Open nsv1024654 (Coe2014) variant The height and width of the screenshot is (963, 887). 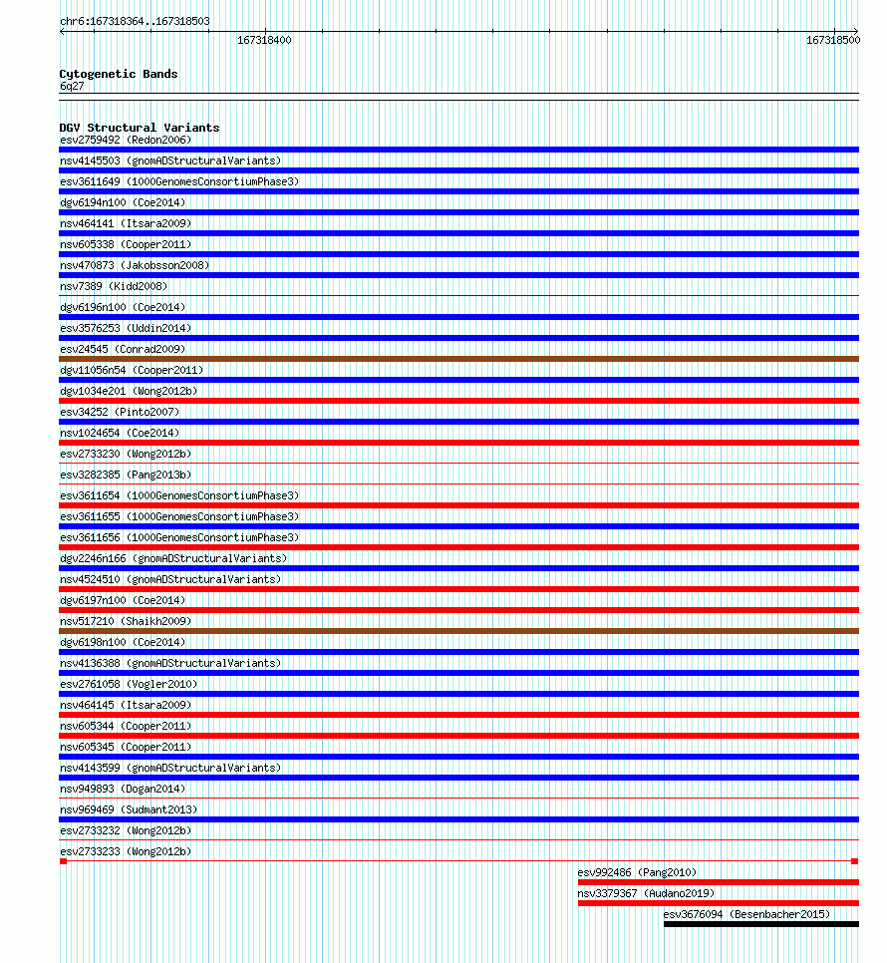pos(120,433)
